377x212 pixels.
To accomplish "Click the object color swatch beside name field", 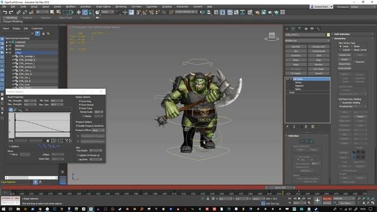I will click(328, 35).
